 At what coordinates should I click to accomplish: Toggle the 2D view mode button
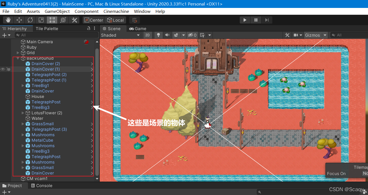tap(147, 35)
